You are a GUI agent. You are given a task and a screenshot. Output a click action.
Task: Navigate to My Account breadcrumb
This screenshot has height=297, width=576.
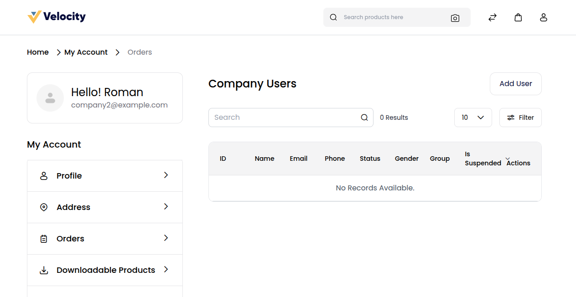tap(86, 52)
